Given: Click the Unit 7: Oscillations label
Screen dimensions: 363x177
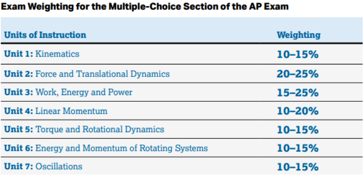Looking at the screenshot, I should 43,166.
